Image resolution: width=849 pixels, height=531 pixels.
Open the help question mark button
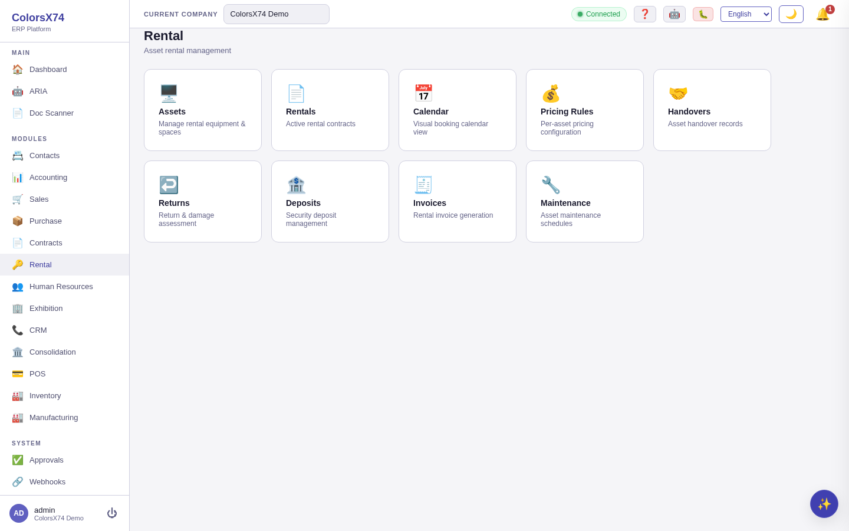click(x=645, y=14)
